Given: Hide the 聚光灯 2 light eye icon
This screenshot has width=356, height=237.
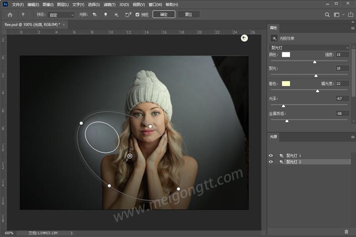Looking at the screenshot, I should pos(271,162).
